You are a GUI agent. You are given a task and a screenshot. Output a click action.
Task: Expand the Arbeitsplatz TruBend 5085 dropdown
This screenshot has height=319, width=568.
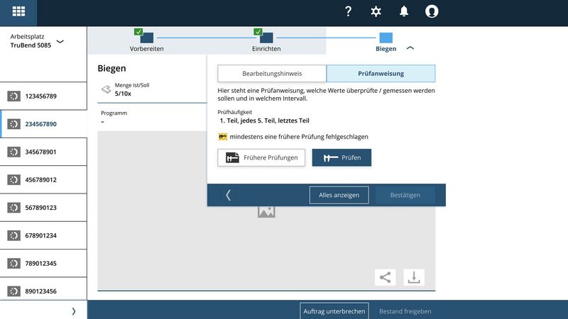pos(60,41)
